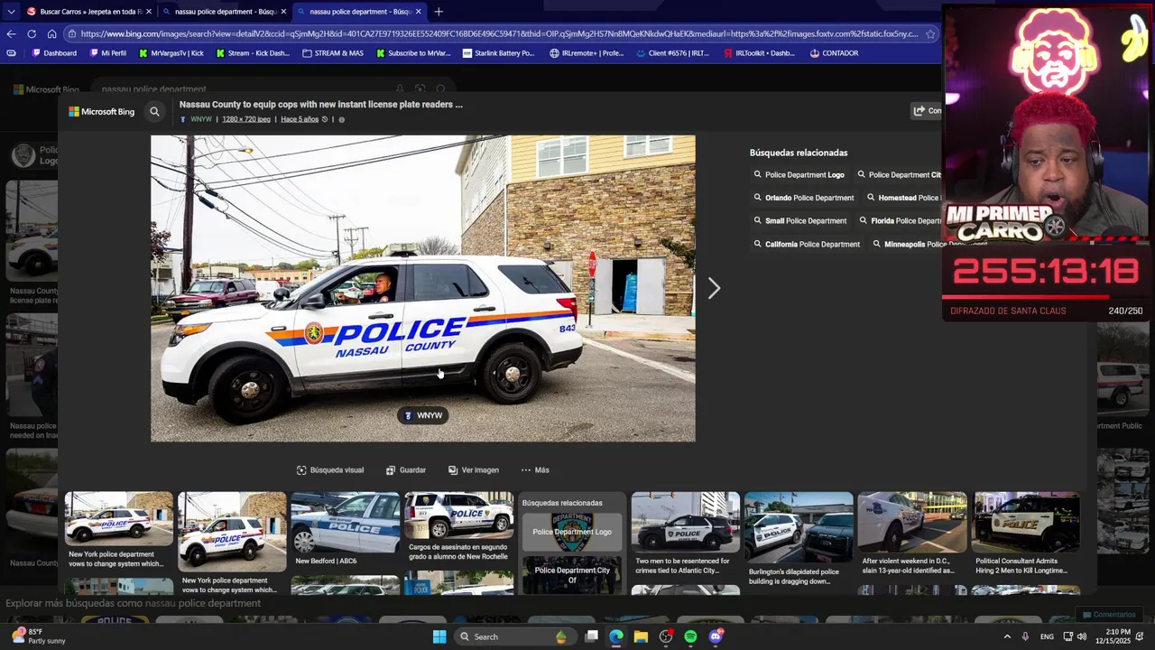Screen dimensions: 1155x650
Task: Open the tab search dropdown arrow
Action: (11, 12)
